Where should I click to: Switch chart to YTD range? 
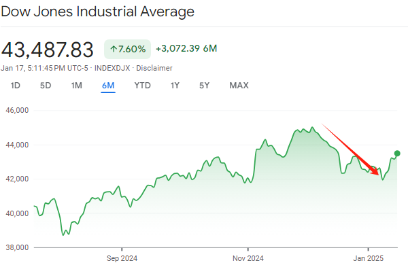coord(142,86)
